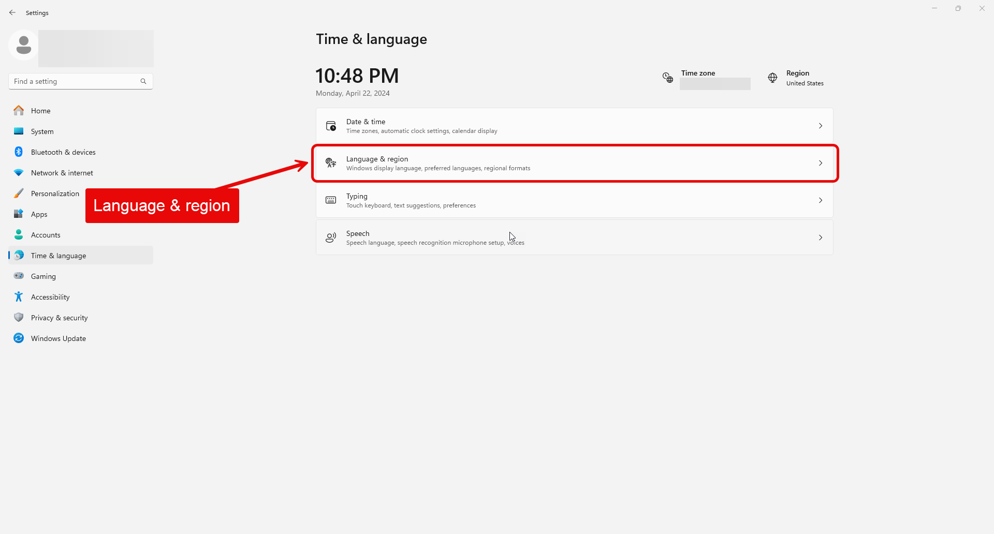Click the user account profile picture
This screenshot has width=994, height=534.
click(23, 45)
